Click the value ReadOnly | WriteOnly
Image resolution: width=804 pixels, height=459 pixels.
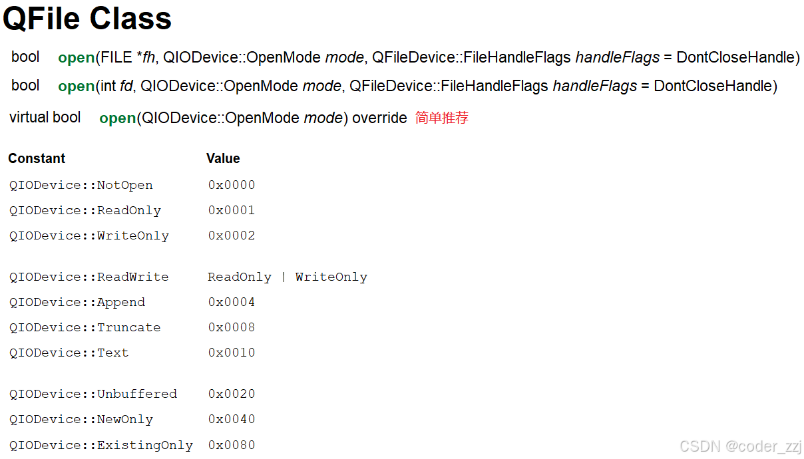click(x=288, y=277)
